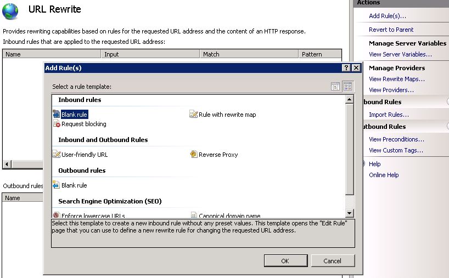
Task: Open Online Help in Actions pane
Action: tap(384, 175)
